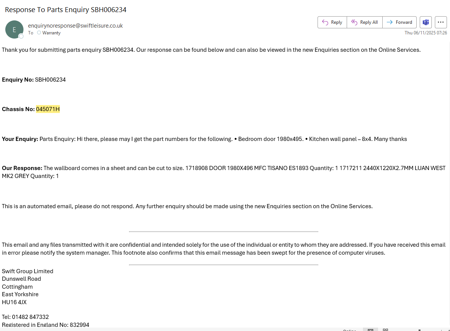Viewport: 450px width, 331px height.
Task: Click the phone number Tel: 01482 847332
Action: 25,317
